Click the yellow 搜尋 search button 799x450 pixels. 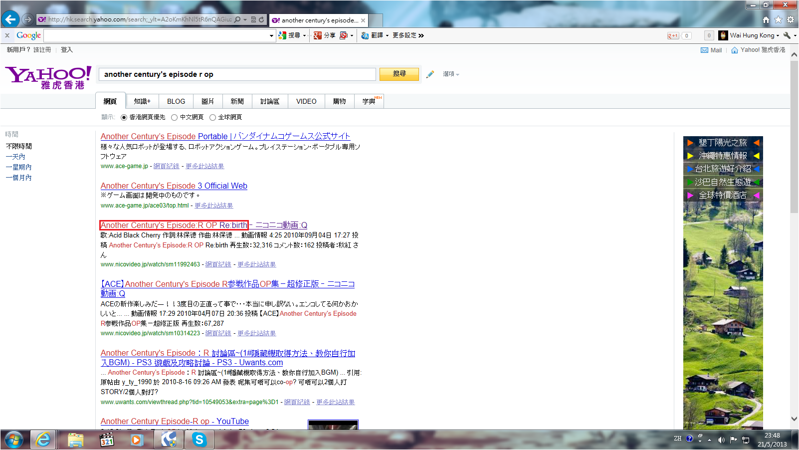point(399,74)
